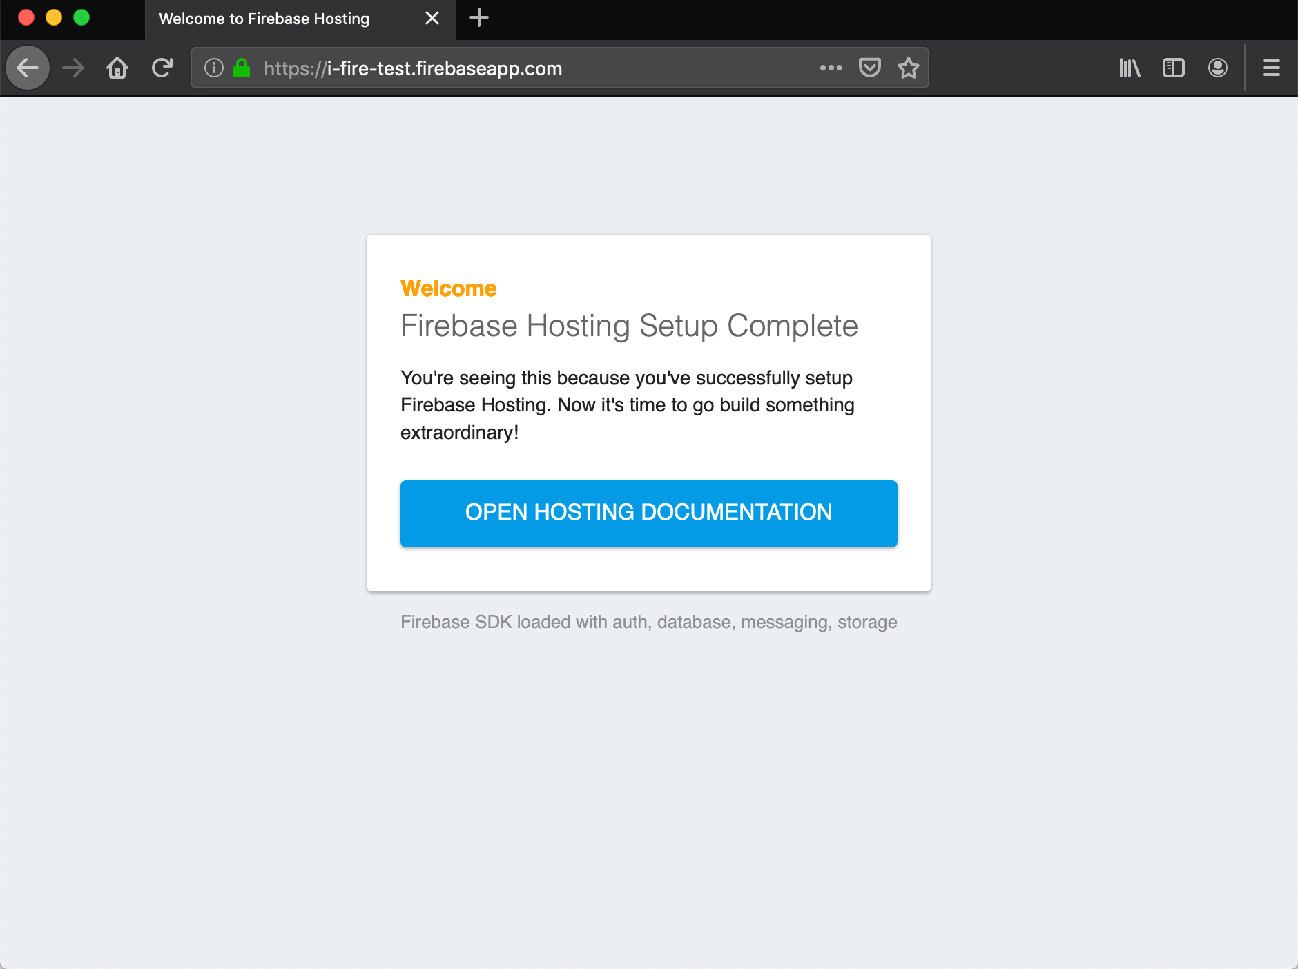Reload the current page
1298x969 pixels.
click(162, 68)
